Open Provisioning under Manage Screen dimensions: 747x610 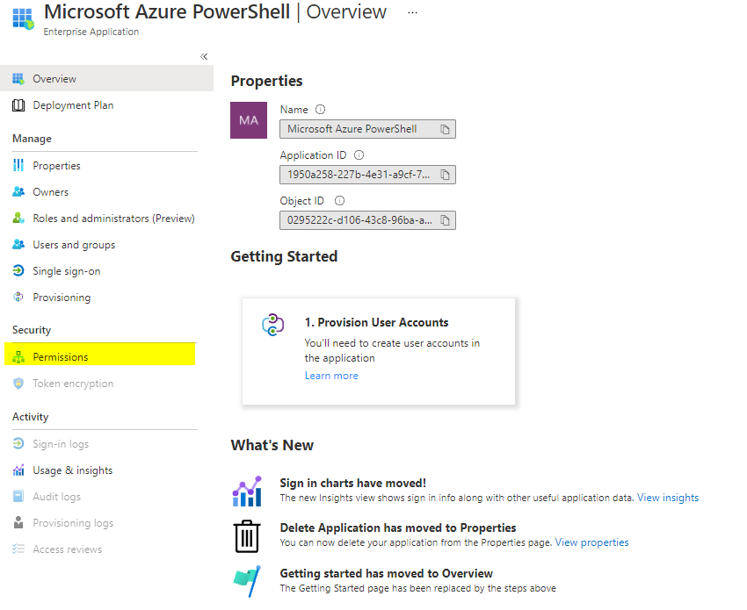click(62, 298)
